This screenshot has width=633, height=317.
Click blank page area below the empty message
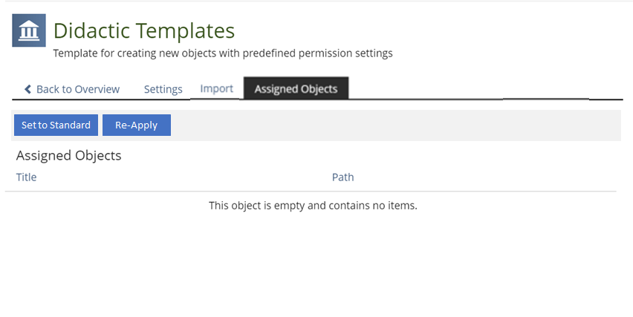click(312, 267)
